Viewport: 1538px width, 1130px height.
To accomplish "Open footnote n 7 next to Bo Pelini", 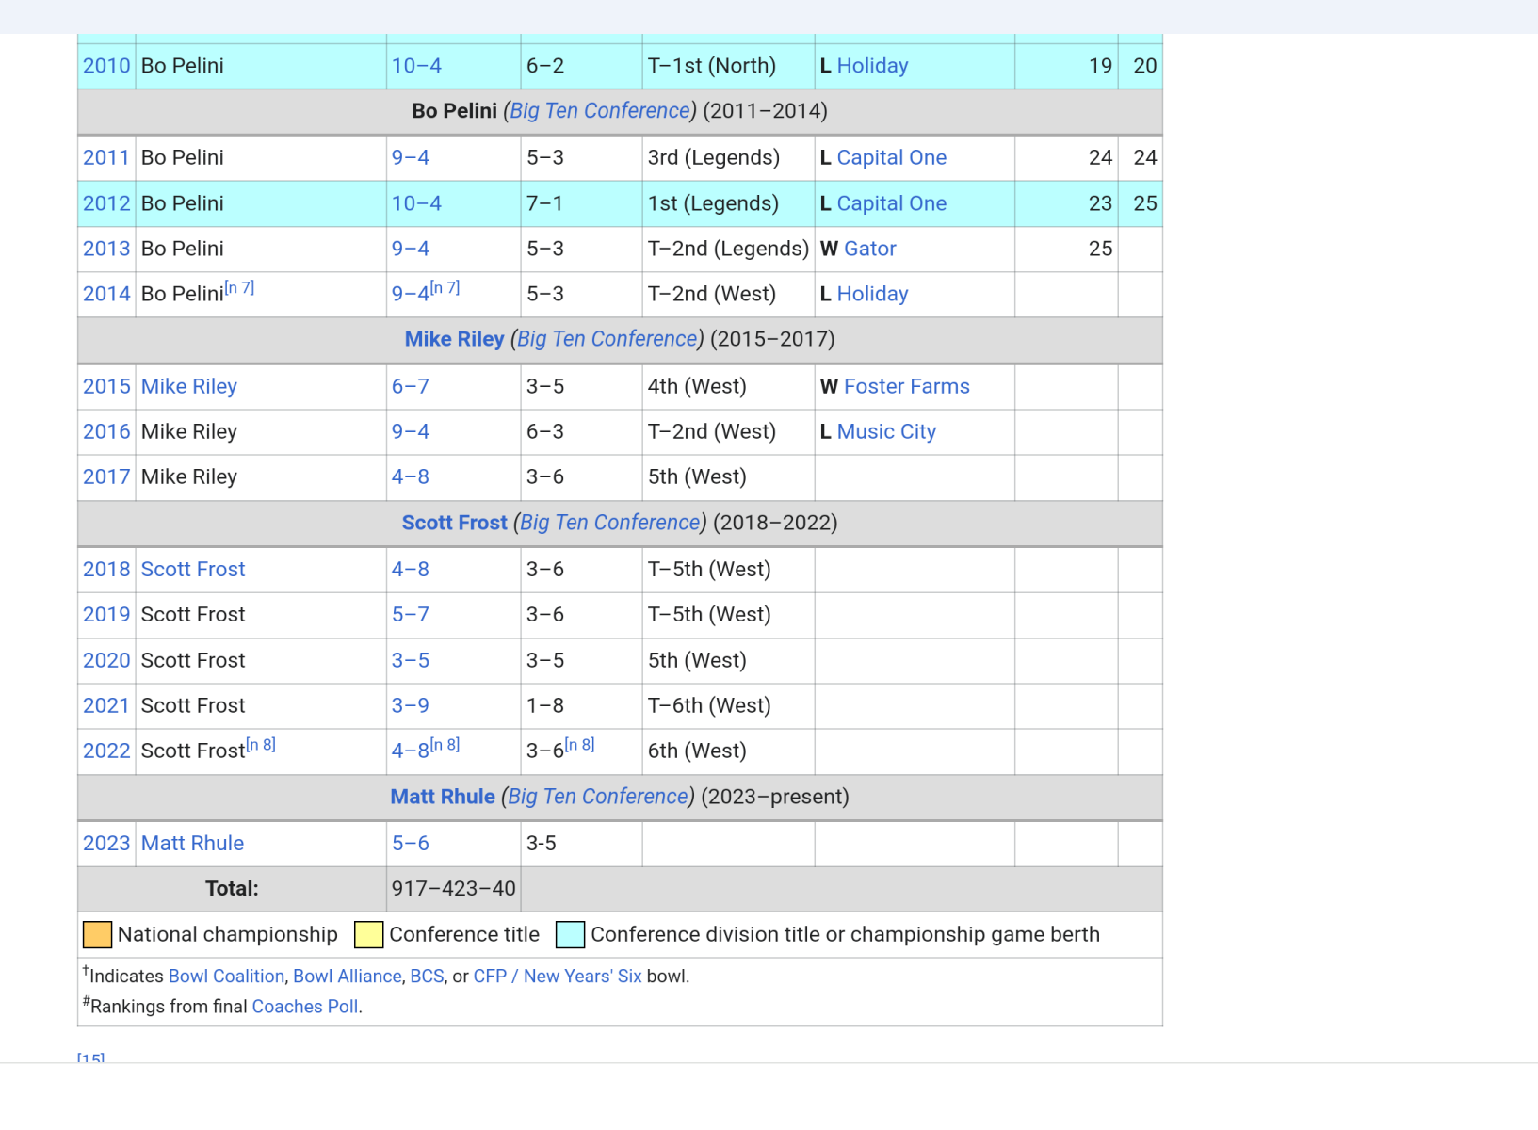I will pyautogui.click(x=239, y=288).
